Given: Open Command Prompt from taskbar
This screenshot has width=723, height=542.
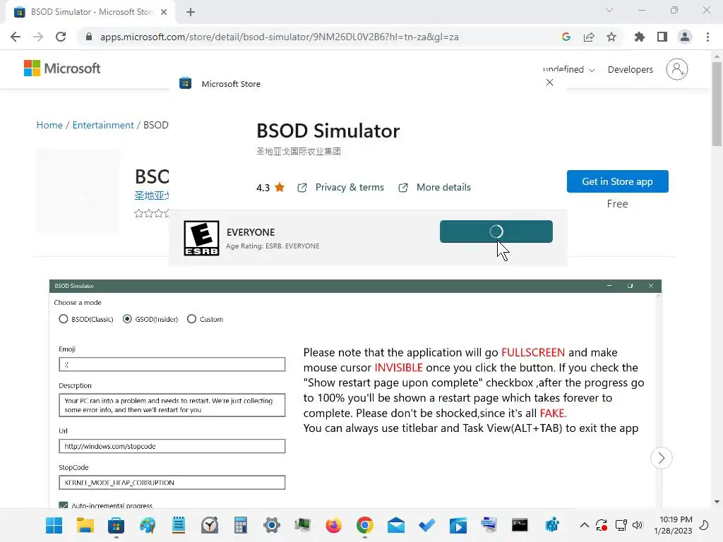Looking at the screenshot, I should point(520,525).
